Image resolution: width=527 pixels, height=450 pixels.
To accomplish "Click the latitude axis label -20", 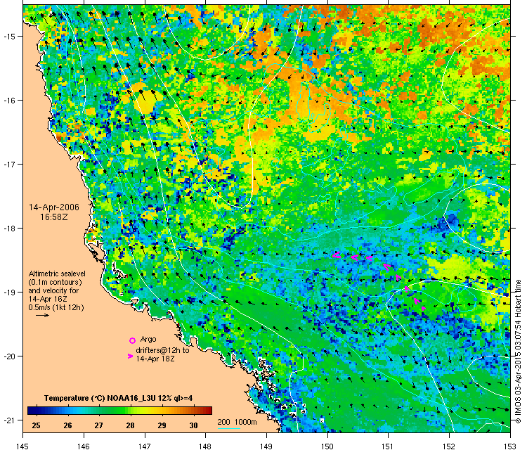I will pyautogui.click(x=8, y=356).
